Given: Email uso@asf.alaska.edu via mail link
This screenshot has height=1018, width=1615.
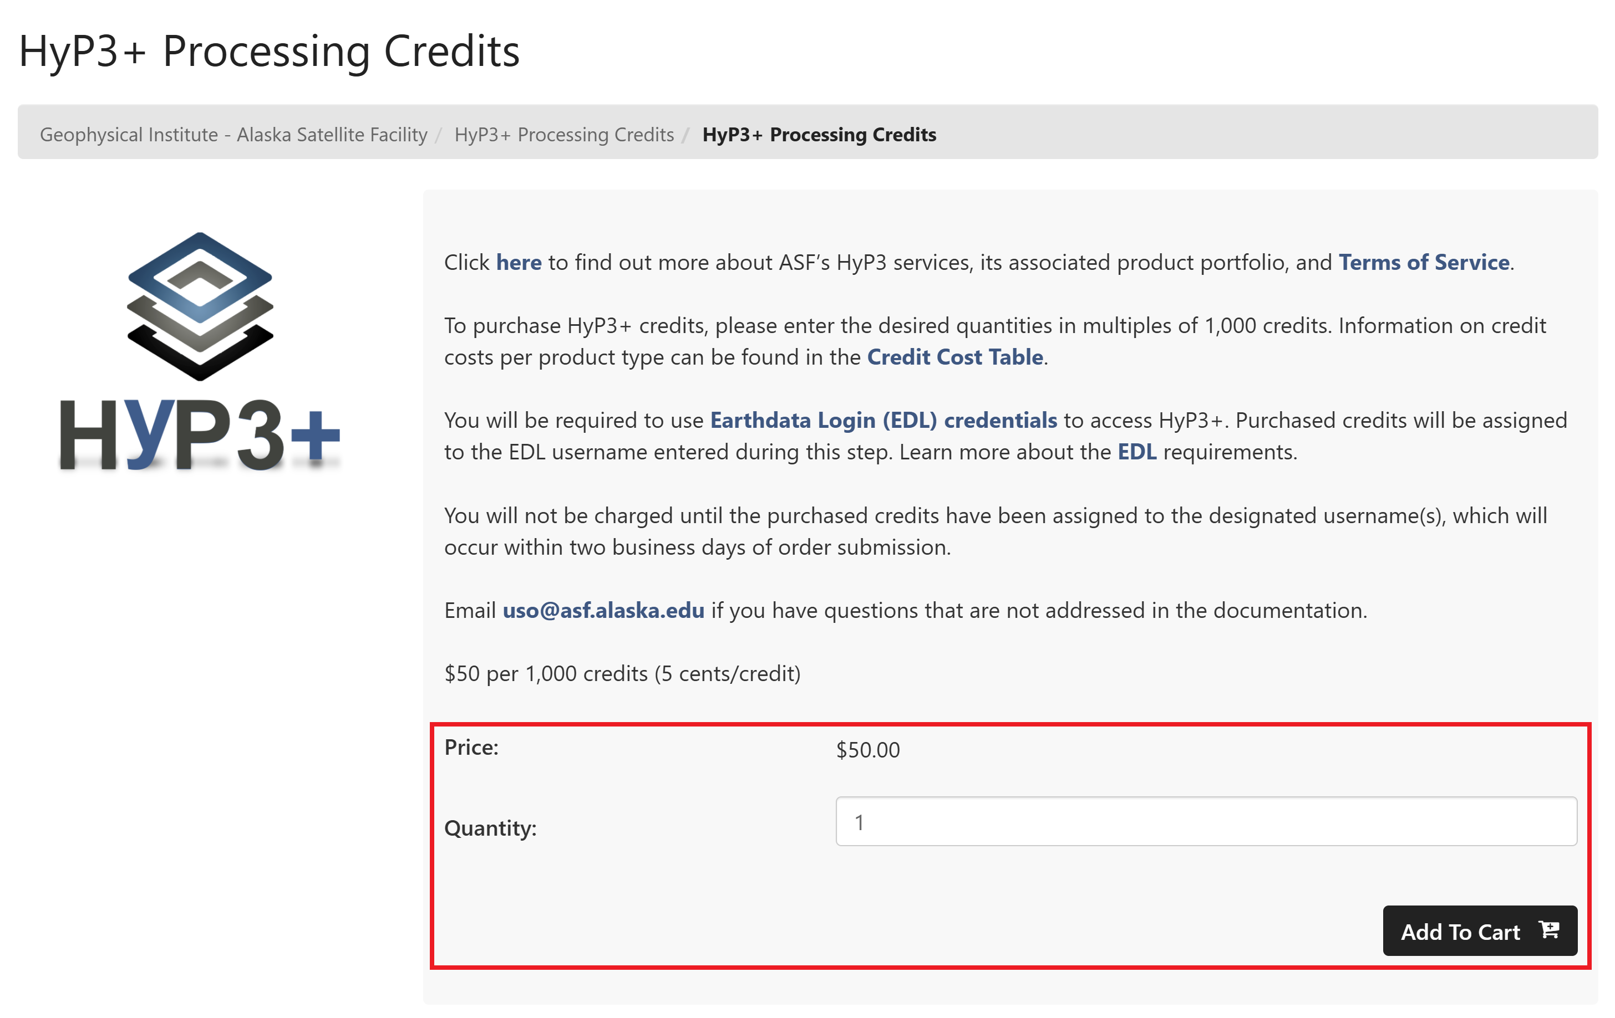Looking at the screenshot, I should pos(603,611).
